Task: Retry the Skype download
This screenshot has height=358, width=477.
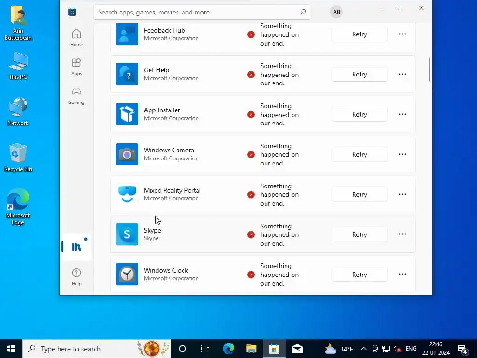Action: click(359, 234)
